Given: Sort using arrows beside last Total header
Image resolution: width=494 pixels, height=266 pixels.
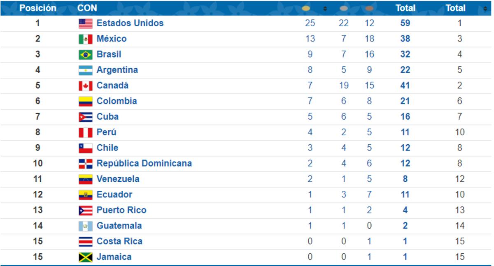Looking at the screenshot, I should click(485, 8).
